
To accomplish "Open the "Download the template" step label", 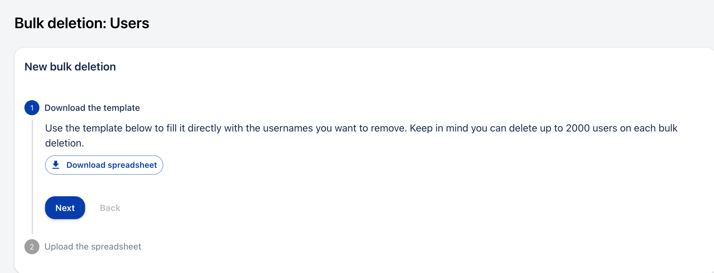I will click(x=92, y=108).
